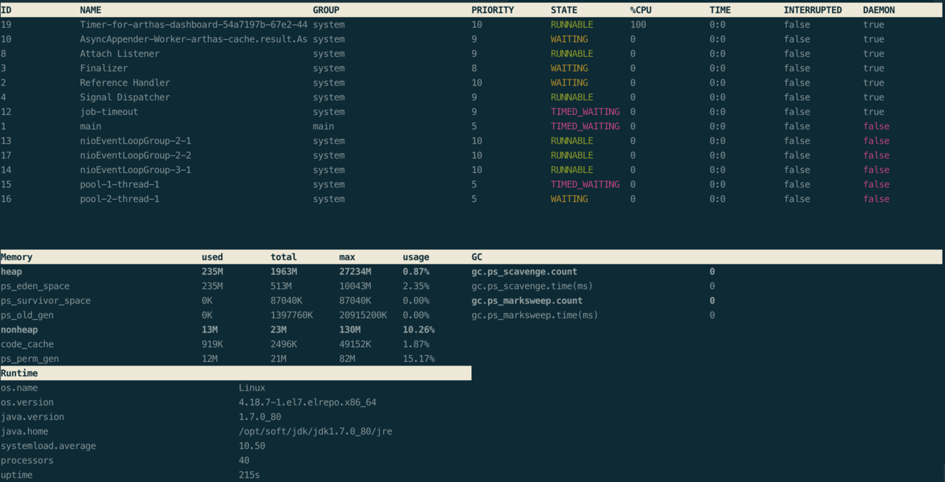
Task: Select the 'Attach Listener' thread name
Action: (120, 54)
